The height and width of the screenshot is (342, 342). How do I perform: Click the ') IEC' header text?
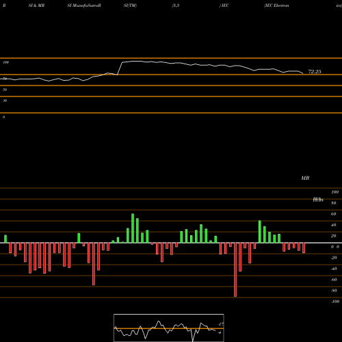coord(224,5)
